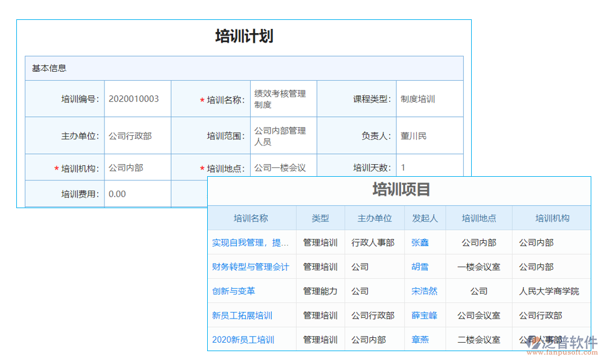
Task: Click initiator 张鑫 link
Action: pos(420,243)
